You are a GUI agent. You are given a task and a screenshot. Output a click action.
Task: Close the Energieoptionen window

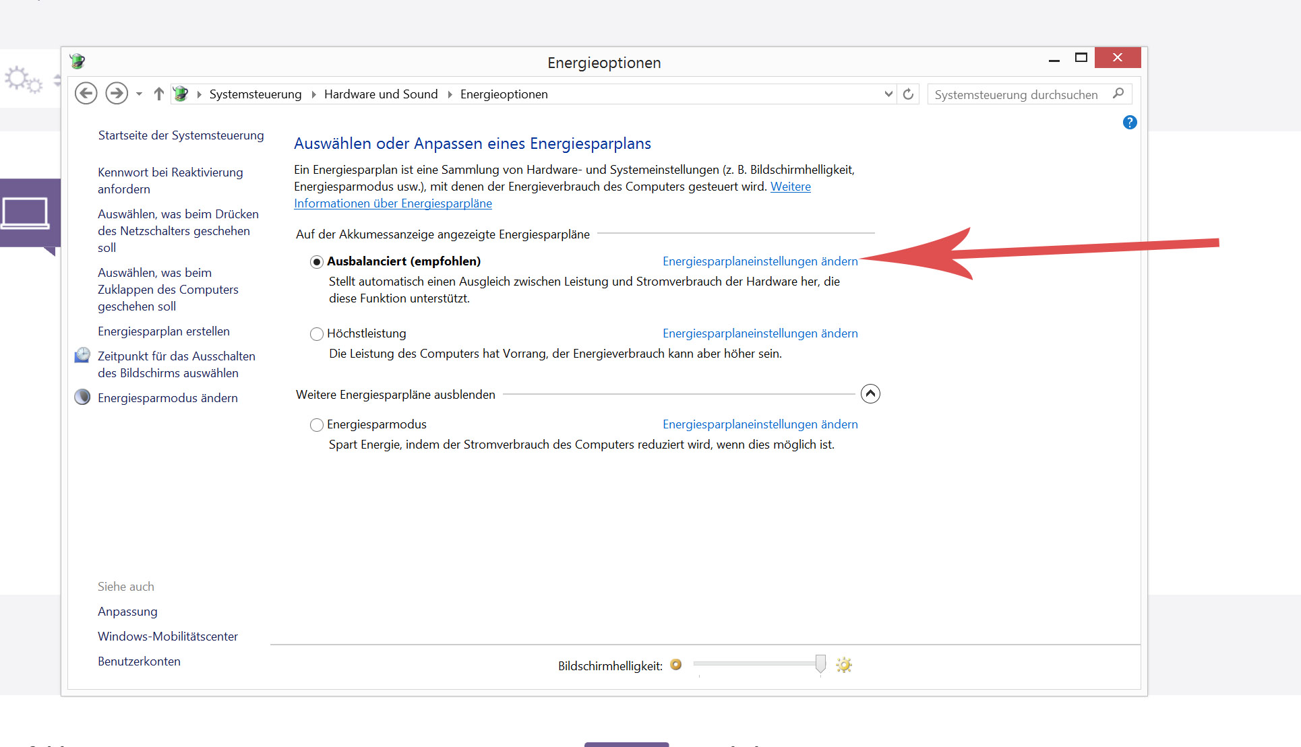pos(1118,58)
